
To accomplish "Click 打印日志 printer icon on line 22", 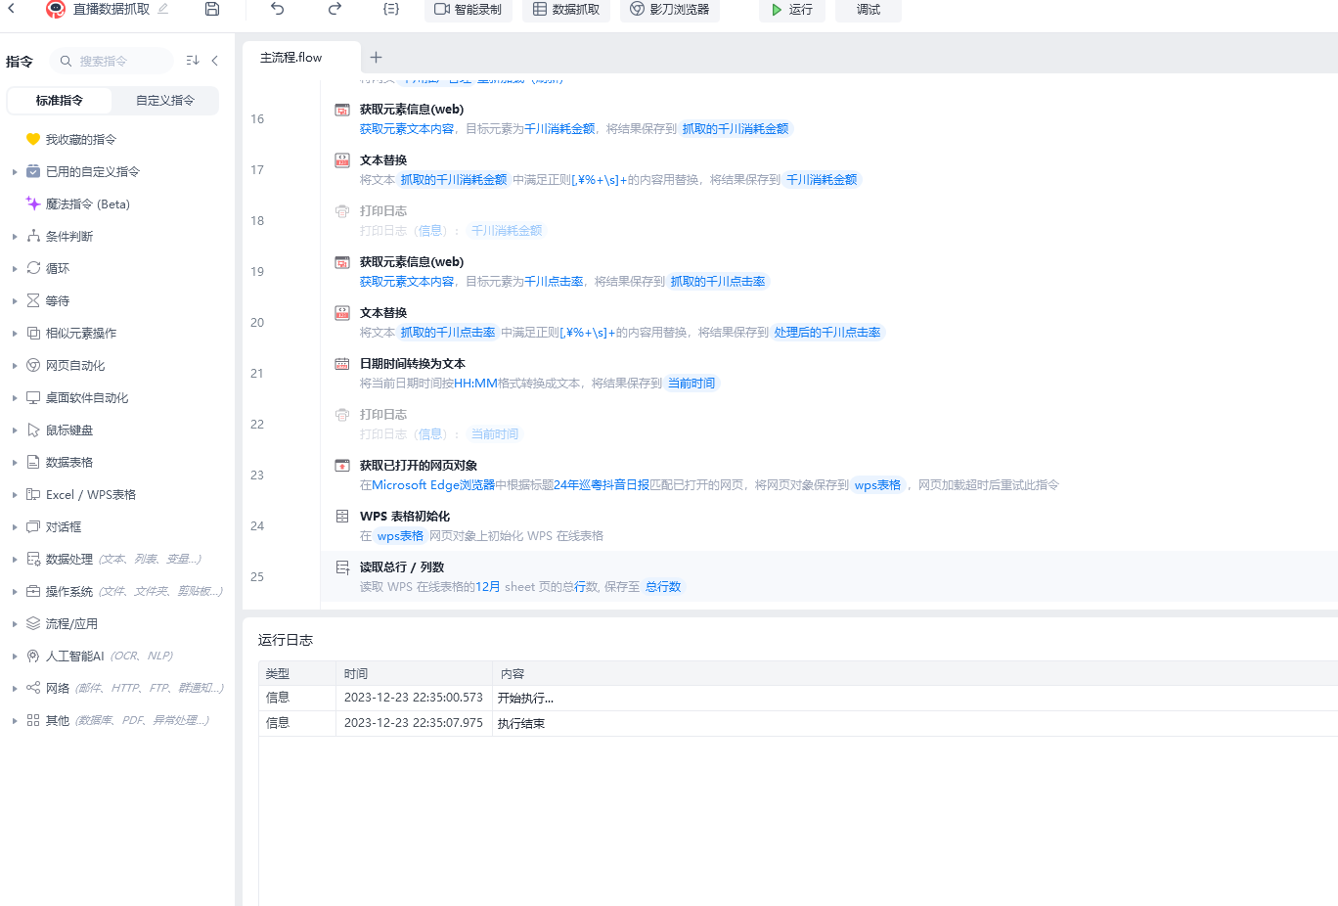I will tap(342, 415).
